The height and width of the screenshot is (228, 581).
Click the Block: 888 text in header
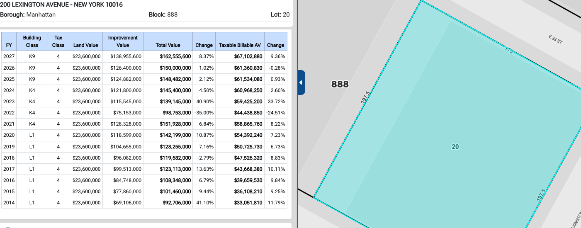click(163, 15)
